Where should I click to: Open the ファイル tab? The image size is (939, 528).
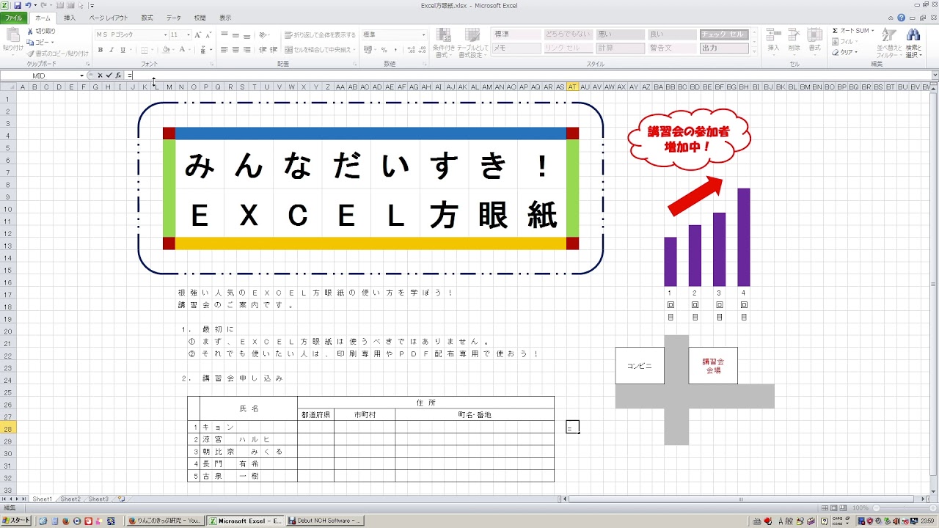pos(14,18)
